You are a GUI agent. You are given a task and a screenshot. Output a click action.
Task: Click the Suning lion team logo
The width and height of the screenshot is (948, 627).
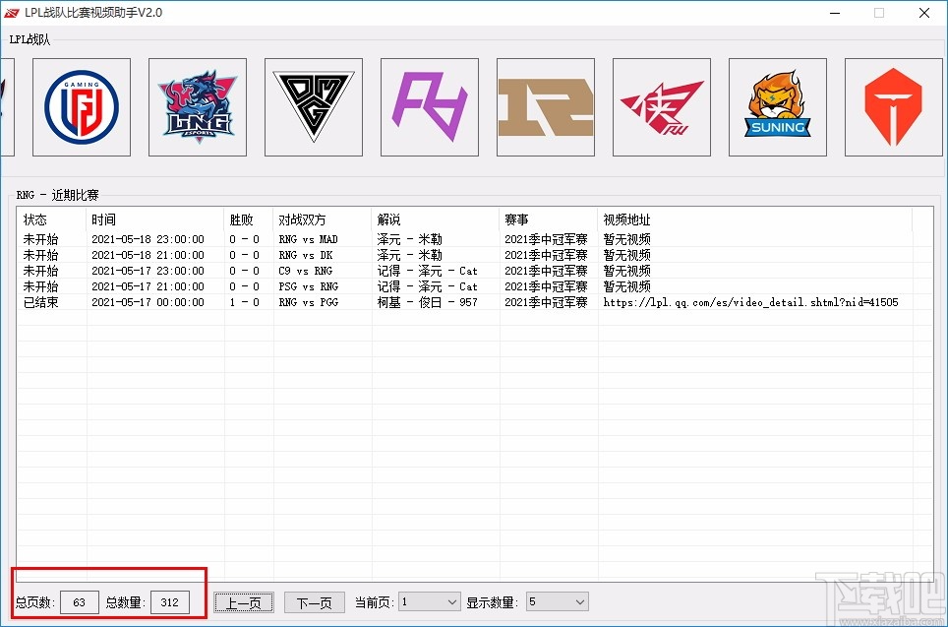(778, 107)
